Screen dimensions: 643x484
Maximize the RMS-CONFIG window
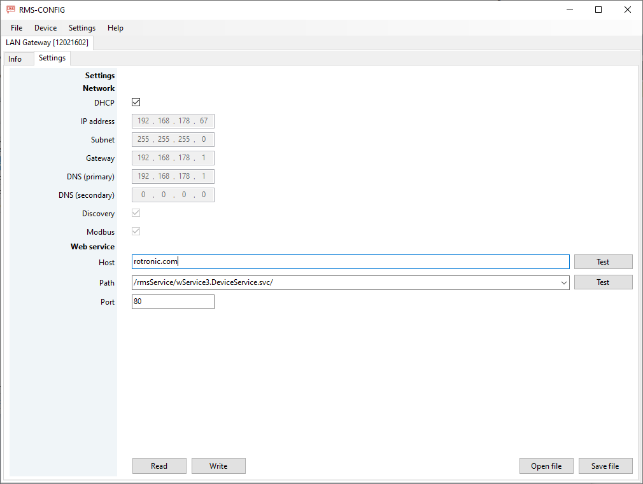click(x=598, y=10)
